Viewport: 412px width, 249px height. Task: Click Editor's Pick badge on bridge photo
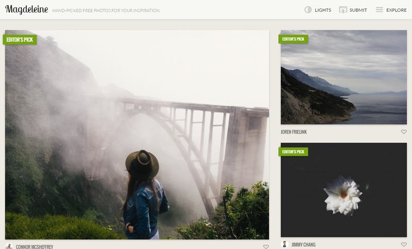19,40
